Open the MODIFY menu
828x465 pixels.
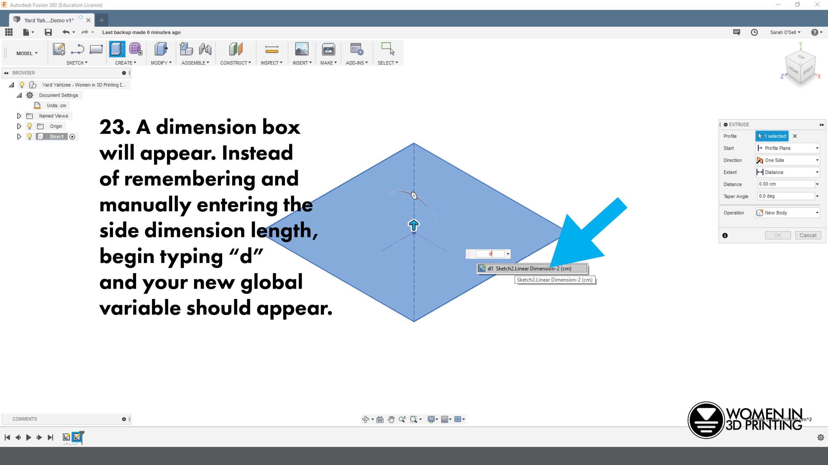[x=161, y=63]
